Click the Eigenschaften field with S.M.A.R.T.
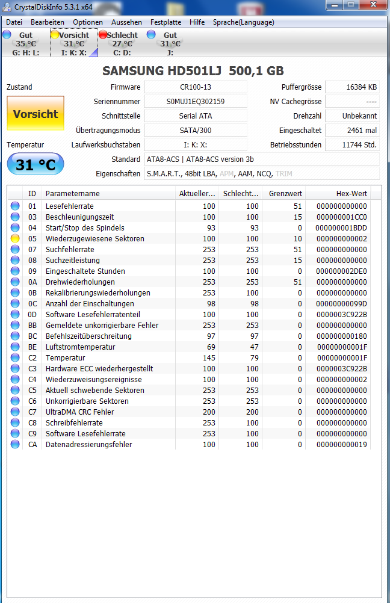Viewport: 390px width, 603px height. click(262, 174)
